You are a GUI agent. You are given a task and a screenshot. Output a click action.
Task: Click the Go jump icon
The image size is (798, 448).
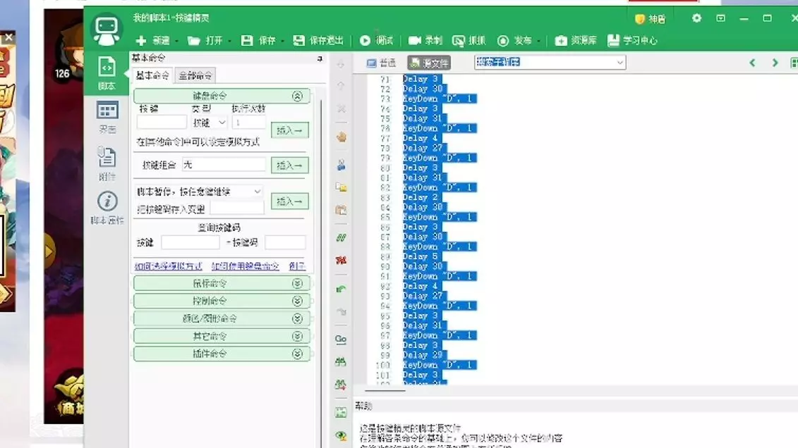[341, 339]
